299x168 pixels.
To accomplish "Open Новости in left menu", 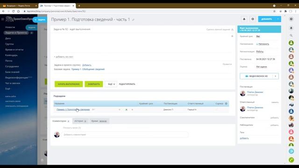I will pos(10,27).
